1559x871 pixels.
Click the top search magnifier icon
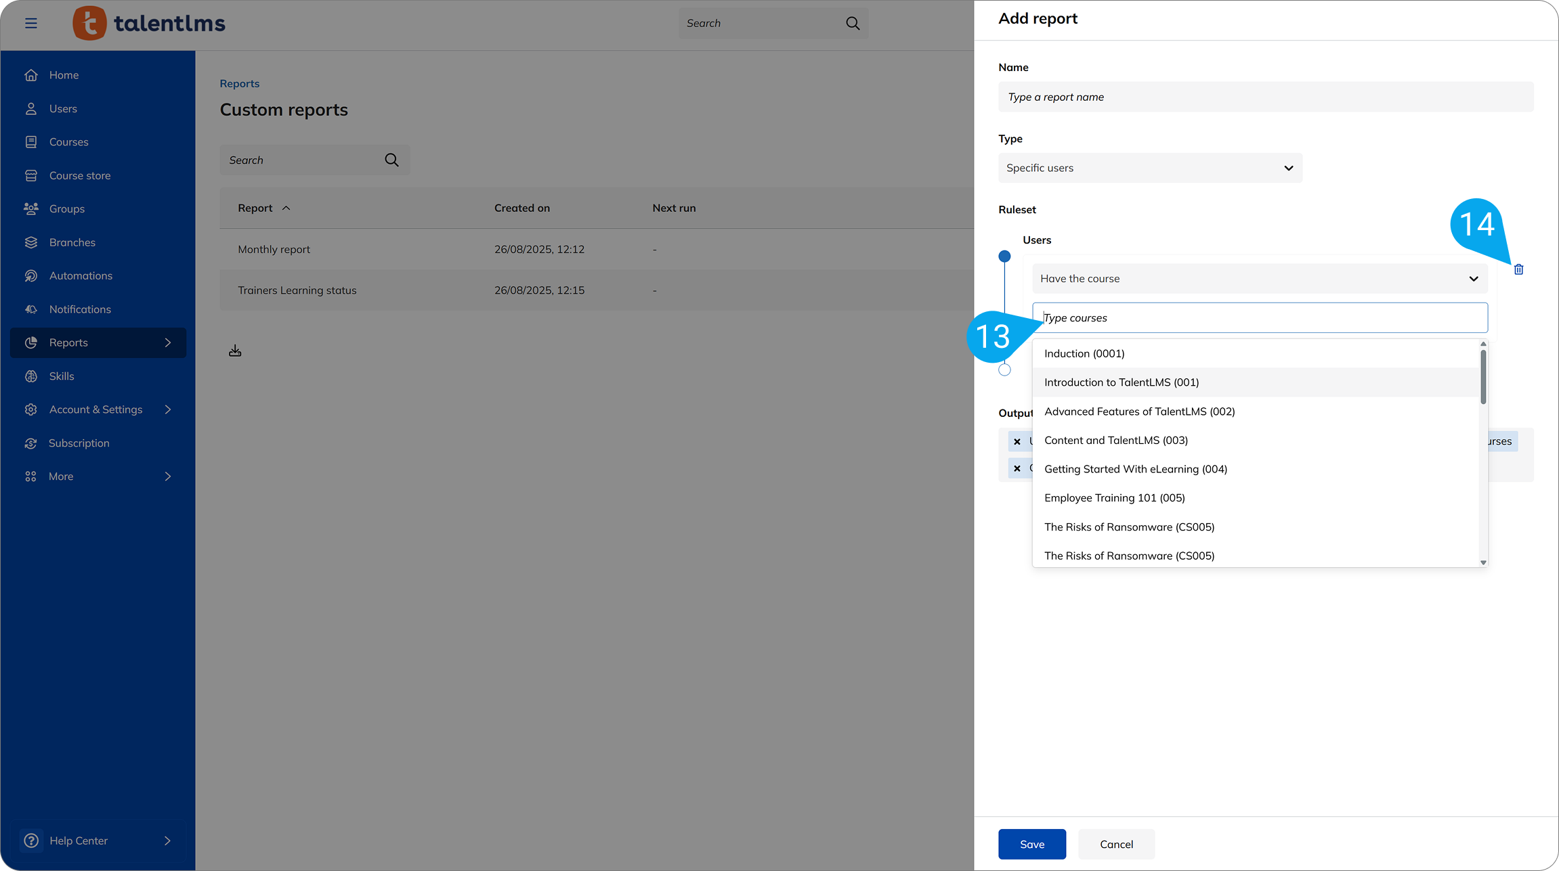(852, 22)
